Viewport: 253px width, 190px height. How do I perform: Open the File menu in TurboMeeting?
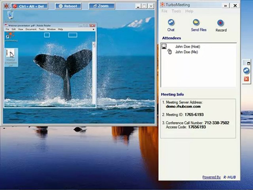tap(164, 11)
